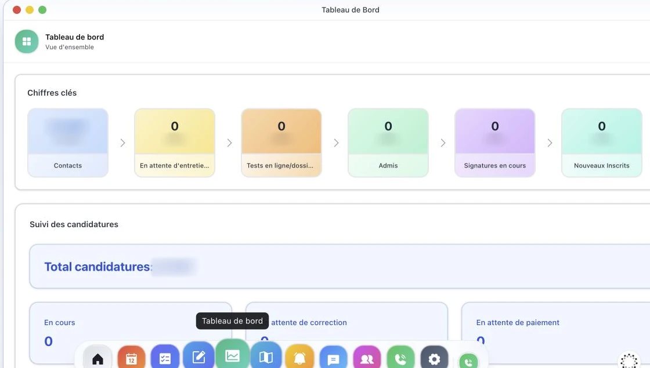Image resolution: width=650 pixels, height=368 pixels.
Task: Click the Chiffres clés section heading
Action: tap(52, 93)
